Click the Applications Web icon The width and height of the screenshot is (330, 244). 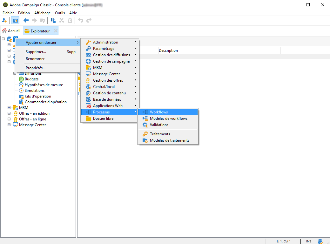click(x=88, y=106)
